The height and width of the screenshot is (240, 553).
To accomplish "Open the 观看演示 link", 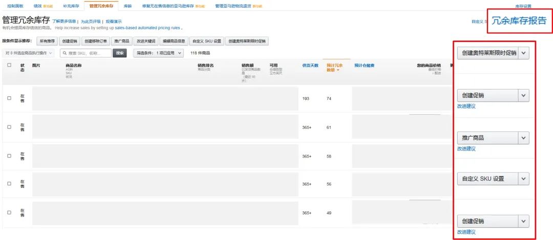I will (114, 21).
